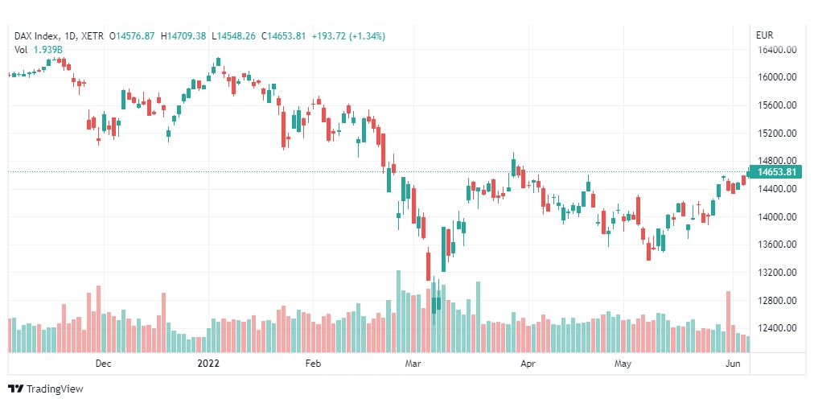
Task: Click the TradingView logo icon
Action: click(x=16, y=389)
